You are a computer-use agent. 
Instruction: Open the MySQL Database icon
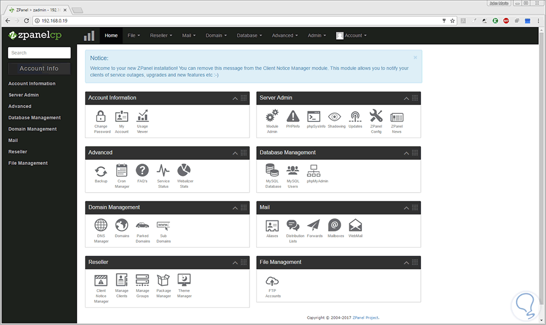click(x=272, y=170)
